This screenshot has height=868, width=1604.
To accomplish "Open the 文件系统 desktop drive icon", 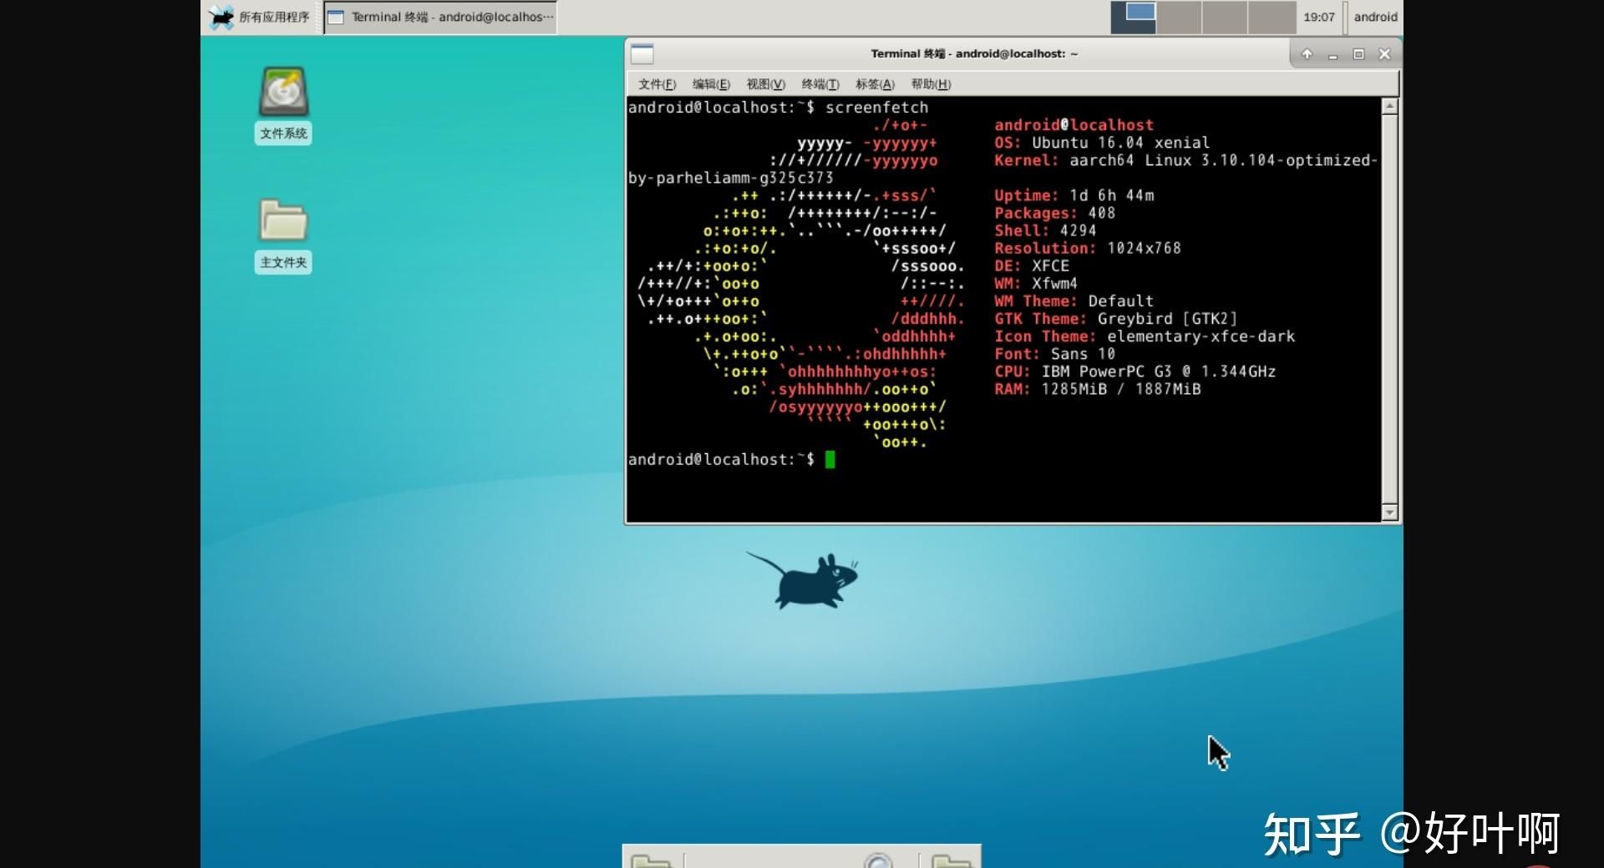I will 283,91.
